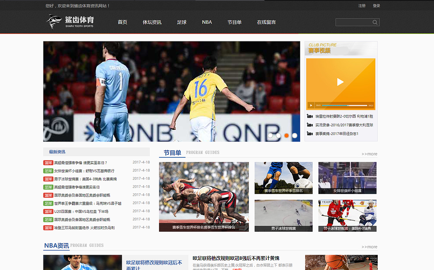Open video link 赛事集锦-2017年田径杂志1

337,134
